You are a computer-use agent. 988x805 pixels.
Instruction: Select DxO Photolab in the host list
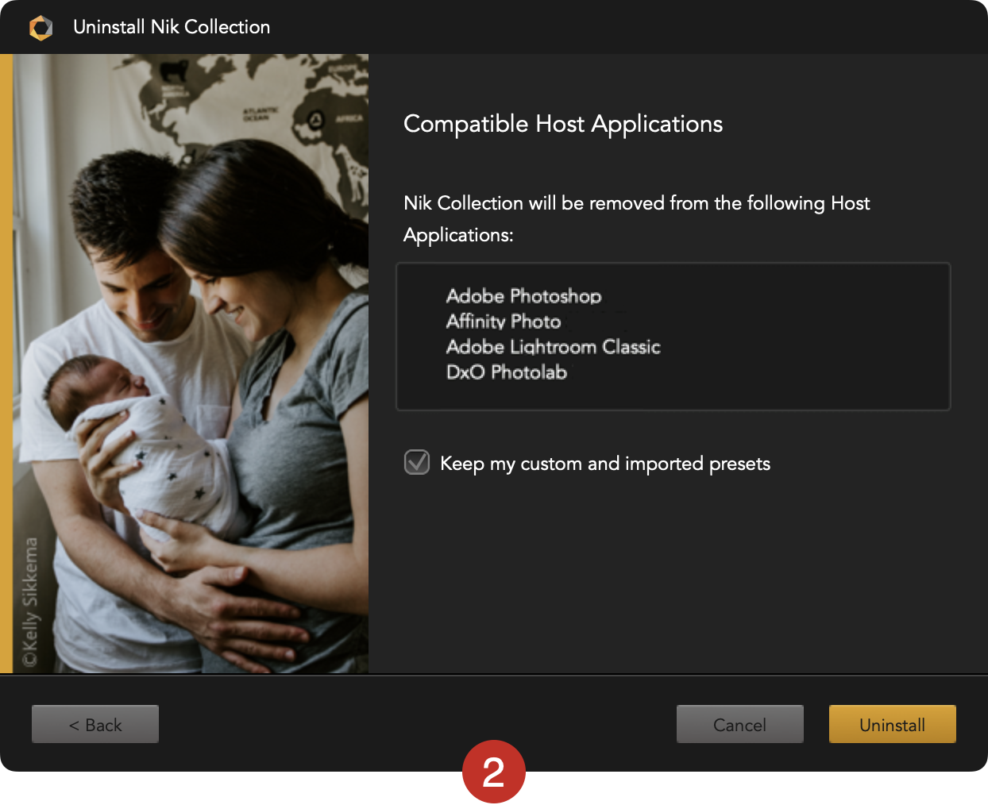click(x=507, y=372)
